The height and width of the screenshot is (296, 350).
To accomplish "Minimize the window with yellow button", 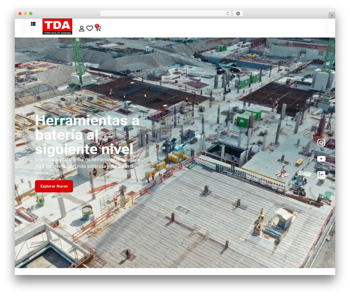I will tap(25, 14).
